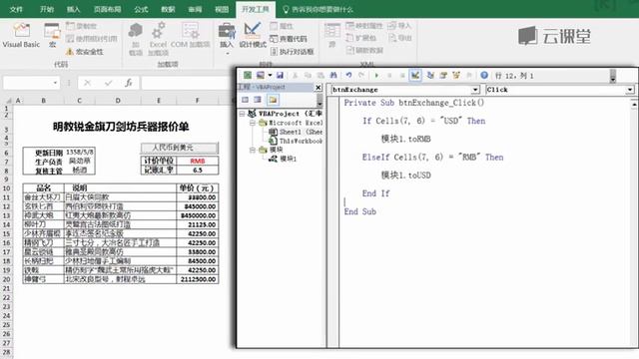Click Insert UserForm icon in VBA toolbar
The height and width of the screenshot is (359, 639).
click(x=260, y=76)
